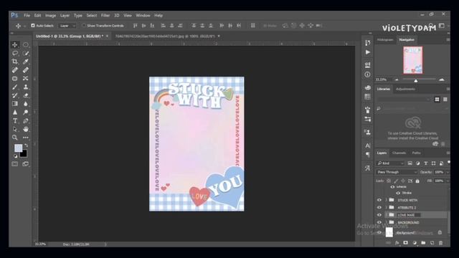Image resolution: width=459 pixels, height=258 pixels.
Task: Lock all layer attributes padlock
Action: [x=417, y=181]
